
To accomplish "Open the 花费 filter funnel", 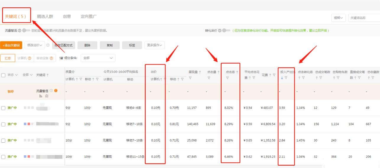I will [274, 75].
